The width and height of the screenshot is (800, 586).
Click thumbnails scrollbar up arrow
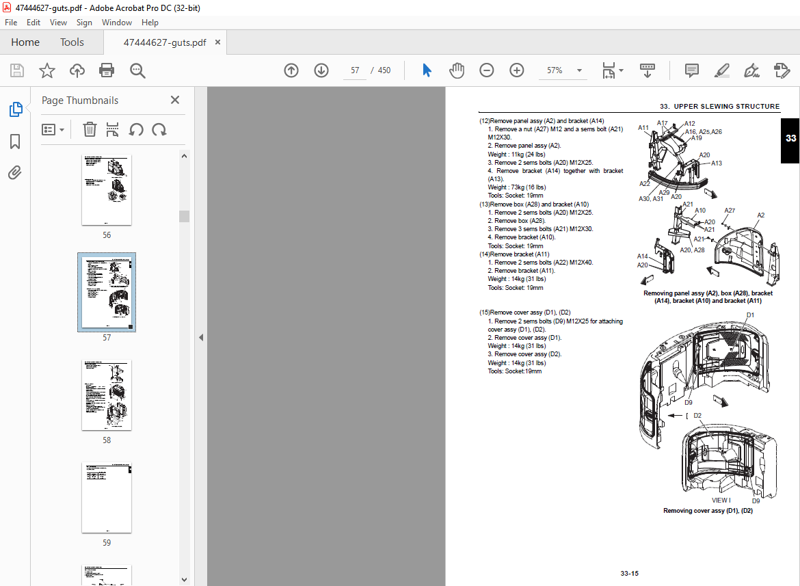[x=184, y=156]
